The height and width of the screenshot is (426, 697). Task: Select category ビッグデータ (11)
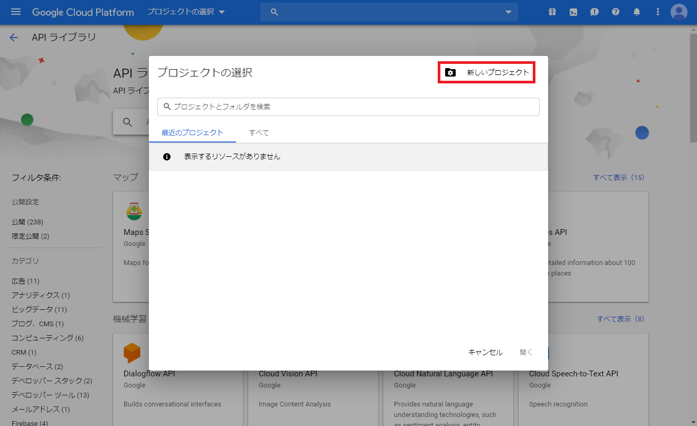pyautogui.click(x=39, y=309)
